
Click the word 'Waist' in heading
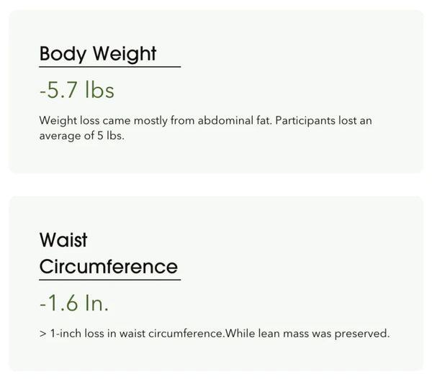click(63, 239)
